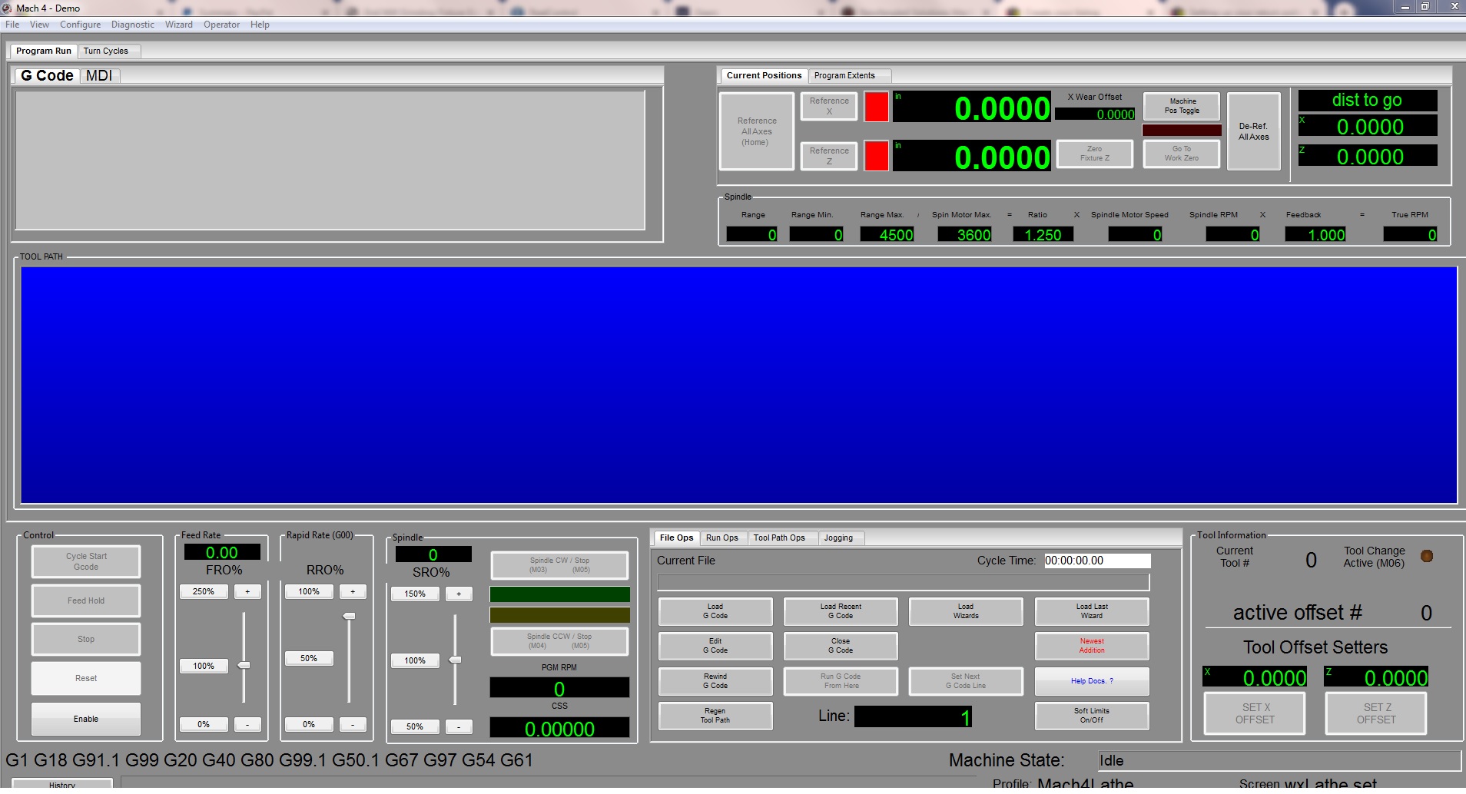The height and width of the screenshot is (794, 1466).
Task: Toggle Spindle CW / Stop
Action: (x=559, y=565)
